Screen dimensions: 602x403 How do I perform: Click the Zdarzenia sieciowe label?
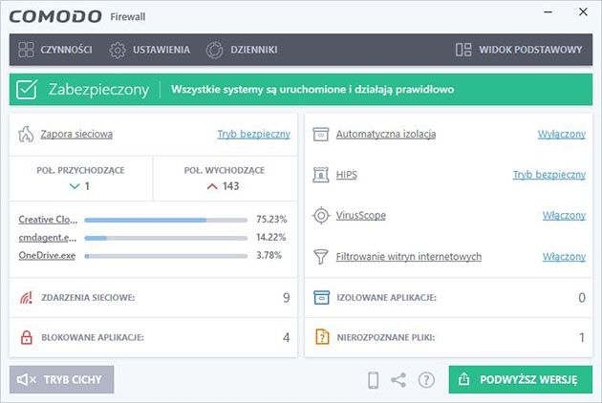coord(88,297)
